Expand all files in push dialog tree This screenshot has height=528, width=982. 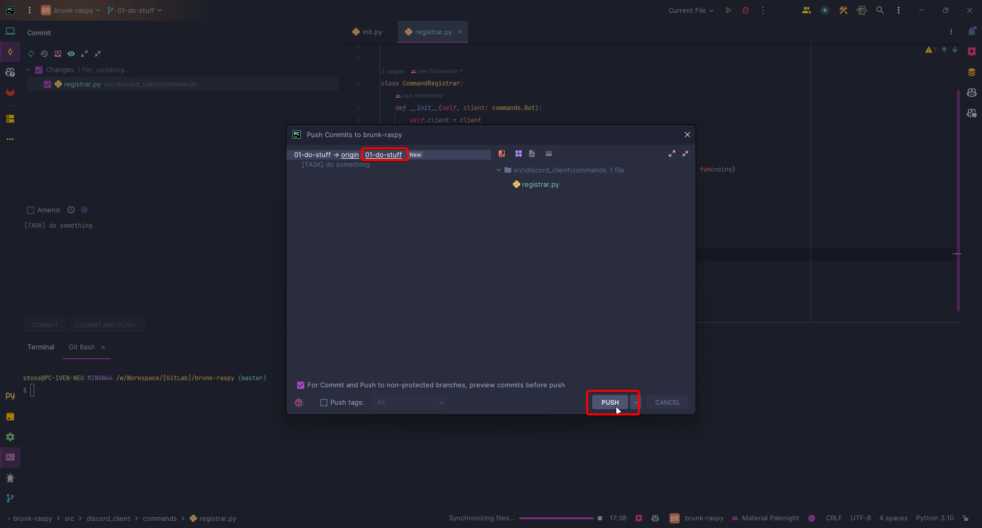pyautogui.click(x=672, y=153)
